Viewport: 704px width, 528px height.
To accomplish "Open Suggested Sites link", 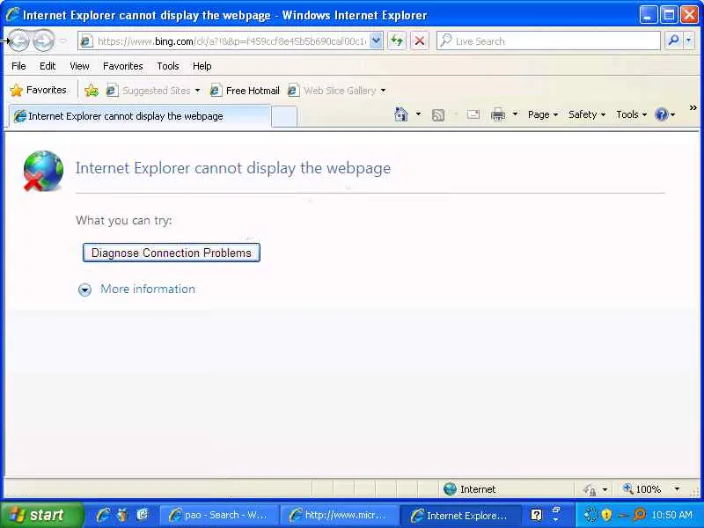I will click(x=148, y=91).
